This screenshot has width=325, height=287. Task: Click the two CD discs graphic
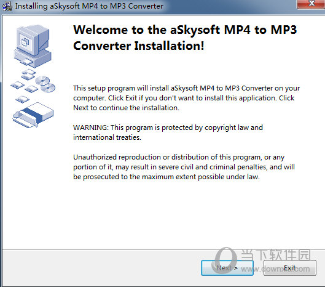point(45,84)
